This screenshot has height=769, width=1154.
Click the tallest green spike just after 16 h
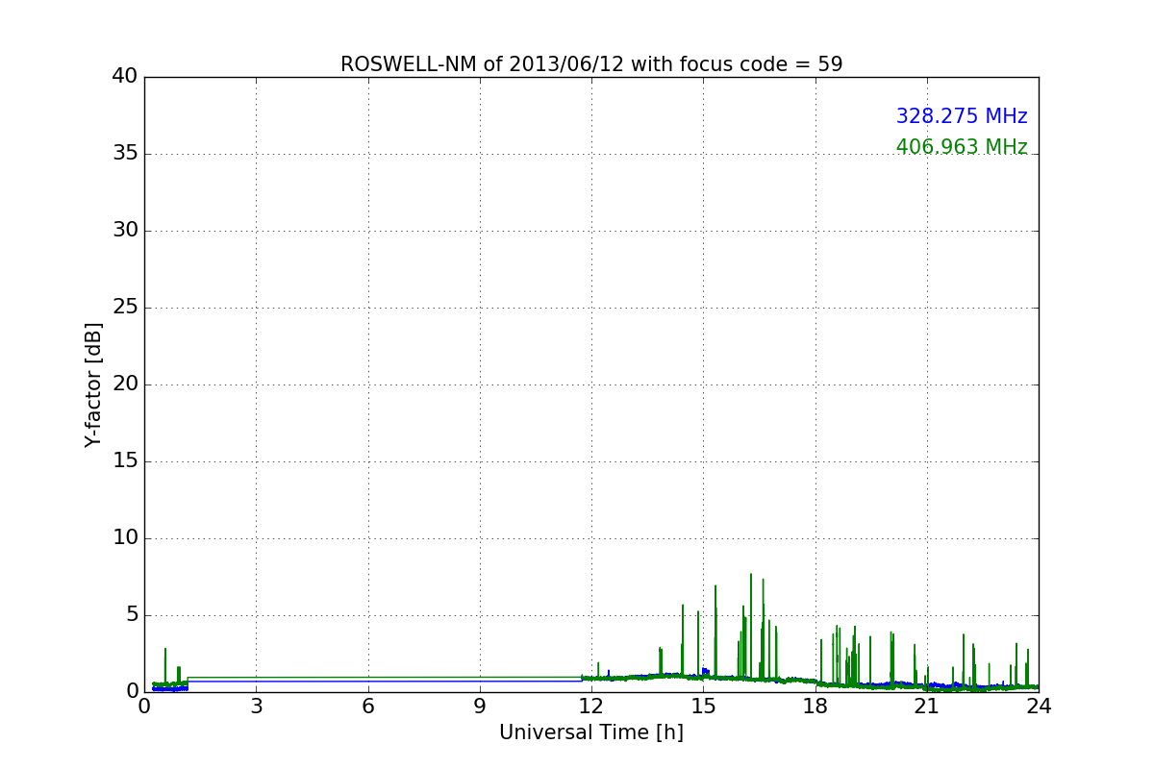pyautogui.click(x=751, y=625)
